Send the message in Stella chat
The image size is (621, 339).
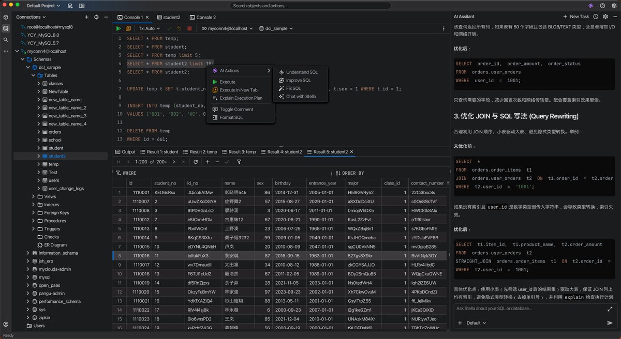point(610,323)
